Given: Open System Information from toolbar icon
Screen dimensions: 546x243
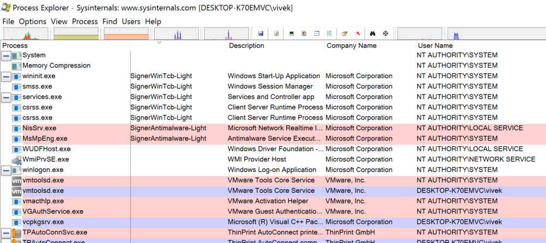Looking at the screenshot, I should click(292, 33).
